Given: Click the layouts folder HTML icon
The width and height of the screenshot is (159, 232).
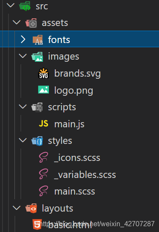Looking at the screenshot, I should coord(31,208).
